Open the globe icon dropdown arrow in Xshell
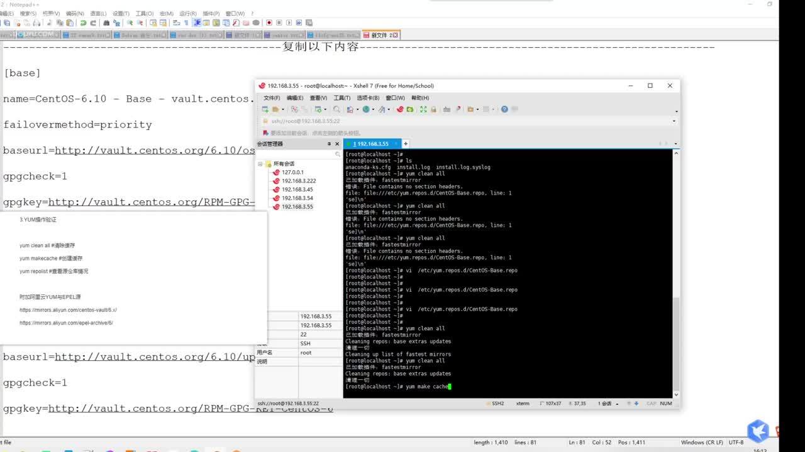805x452 pixels. 373,109
